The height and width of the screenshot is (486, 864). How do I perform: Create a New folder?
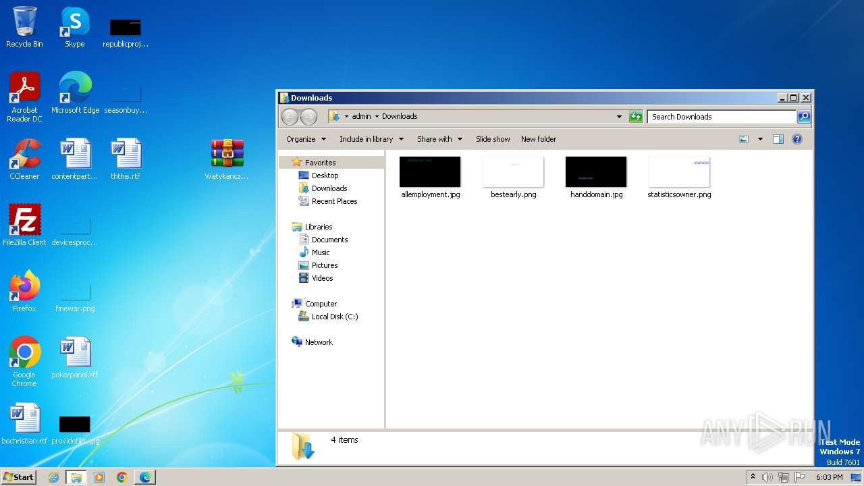539,139
